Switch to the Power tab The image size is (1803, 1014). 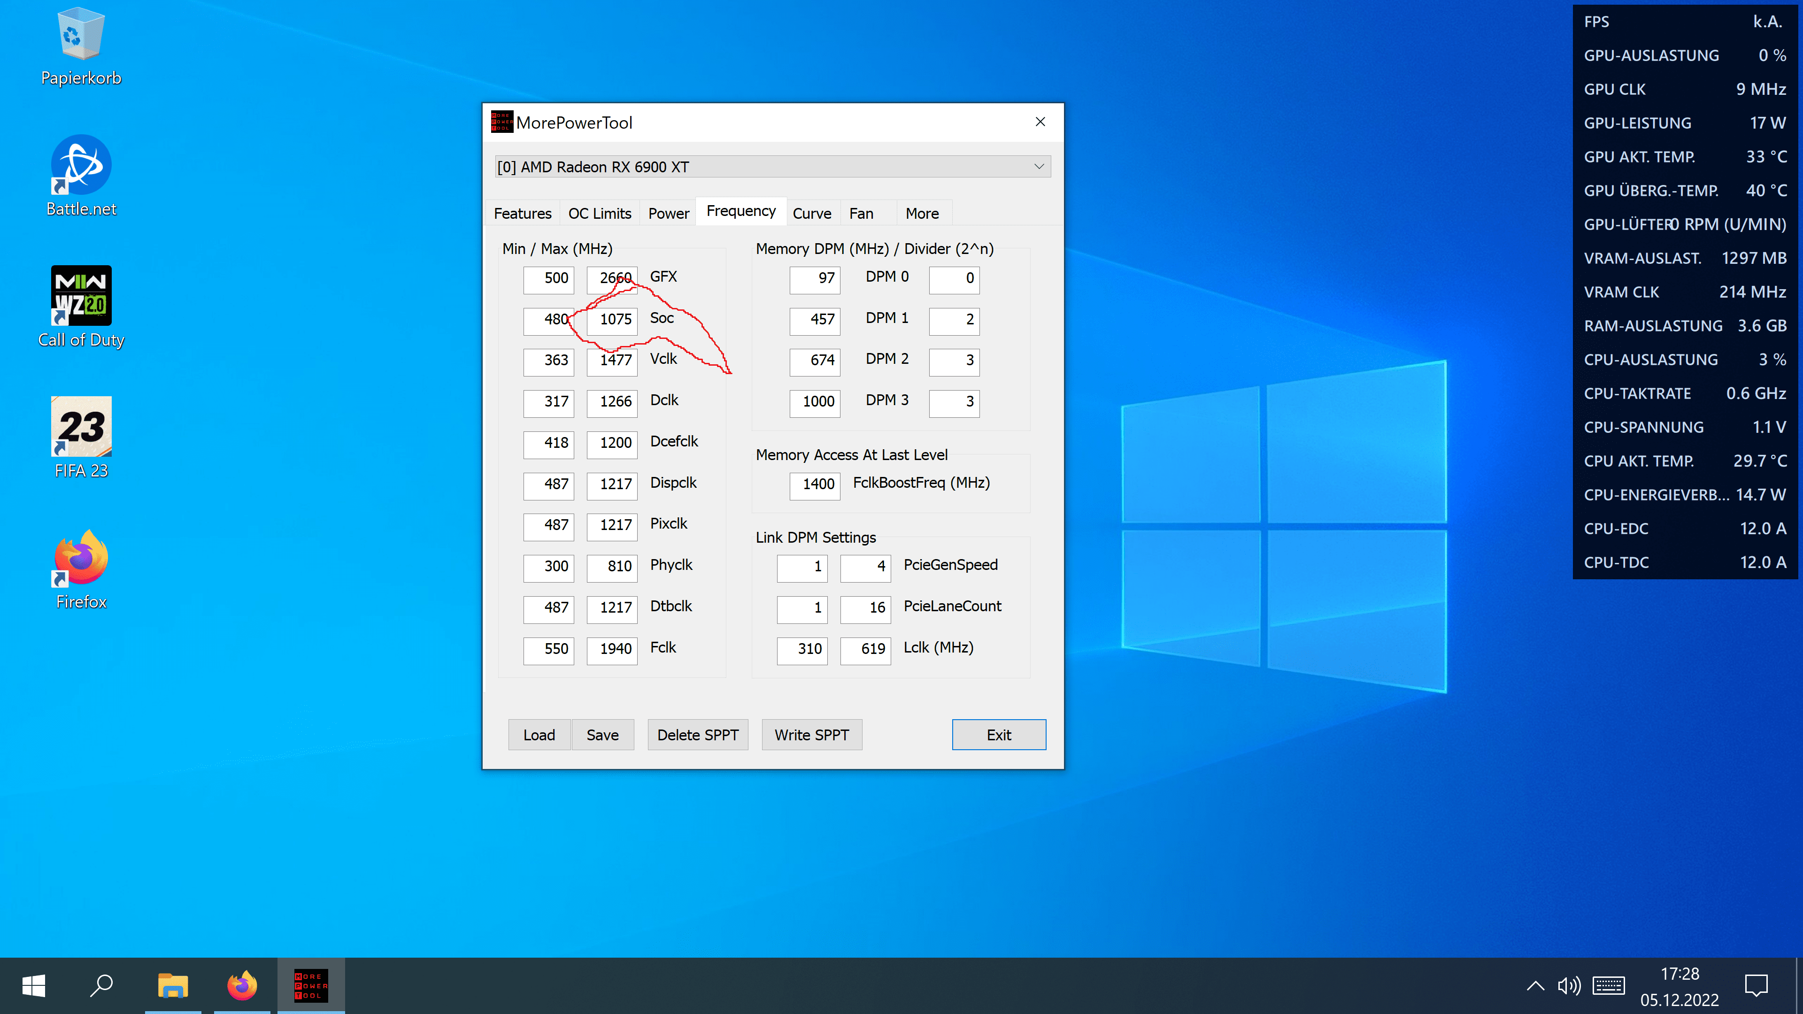click(x=669, y=214)
